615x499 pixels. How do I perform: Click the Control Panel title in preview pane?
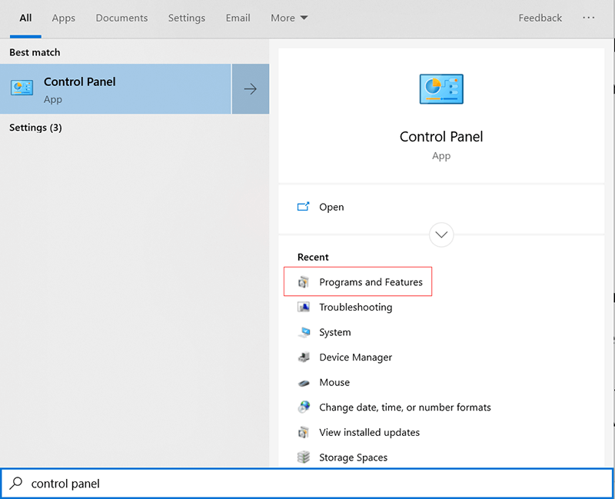(441, 137)
